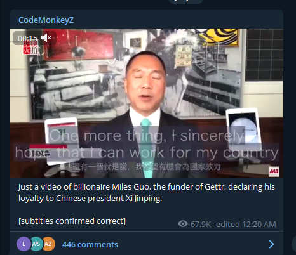This screenshot has width=296, height=255.
Task: Click the English subtitle overlay in video
Action: point(147,144)
